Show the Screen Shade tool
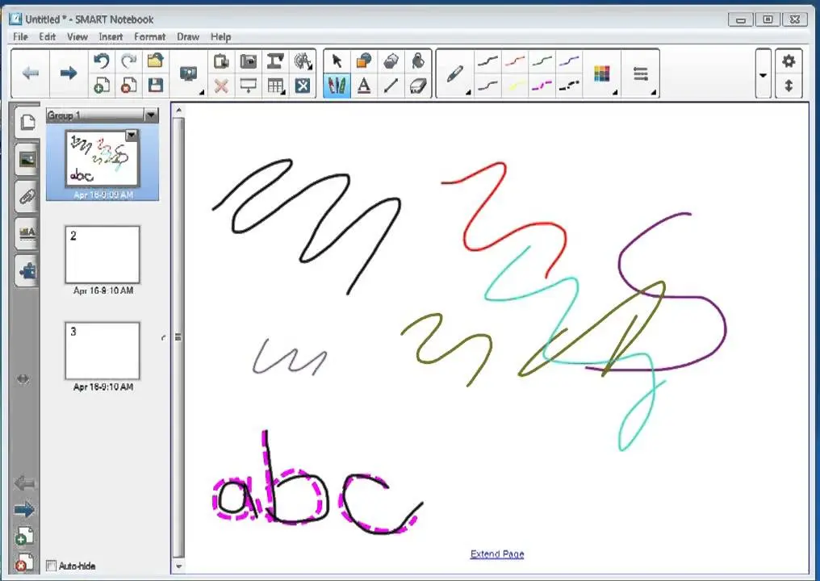 248,86
